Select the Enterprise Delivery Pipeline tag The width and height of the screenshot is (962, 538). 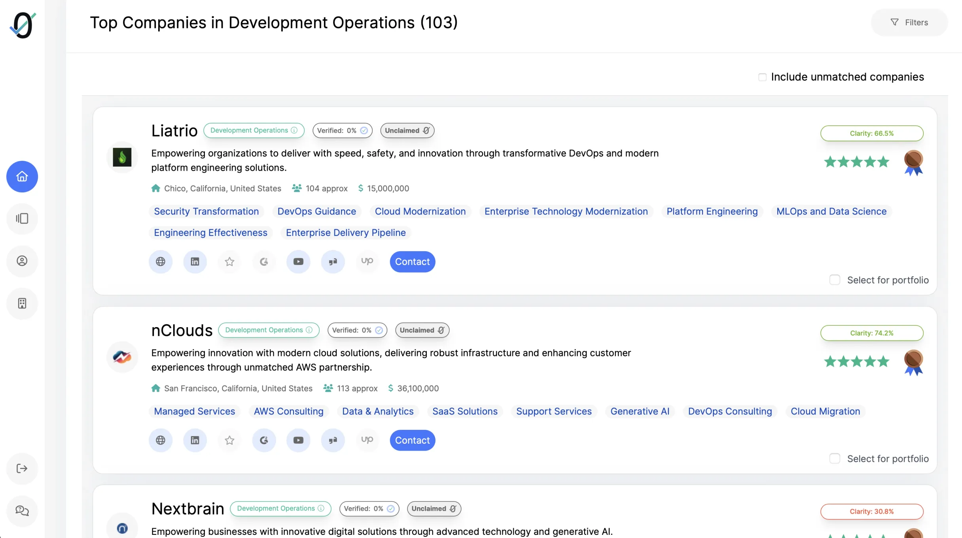click(346, 233)
